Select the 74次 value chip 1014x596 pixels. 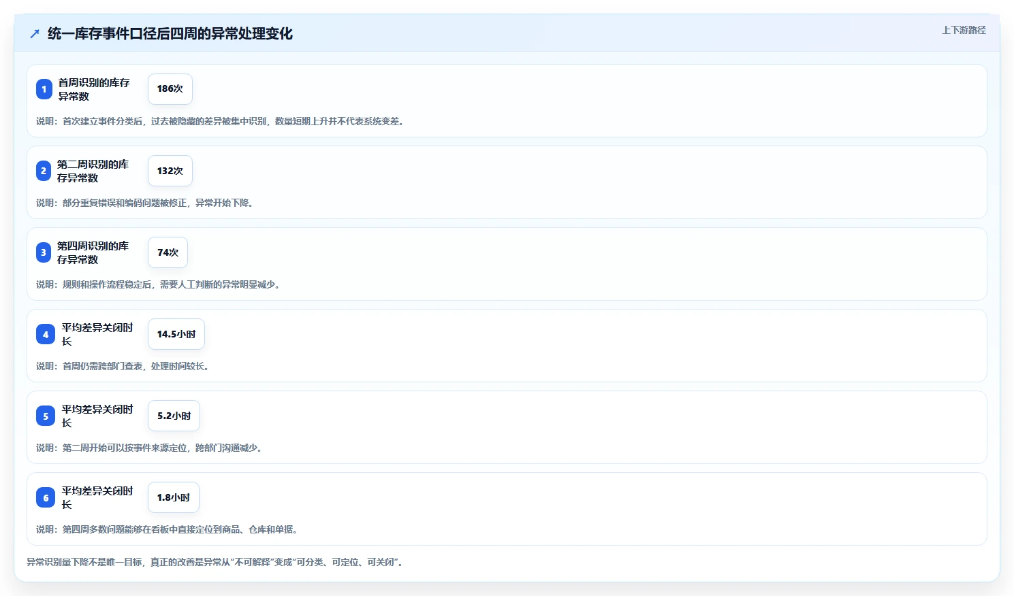point(168,252)
